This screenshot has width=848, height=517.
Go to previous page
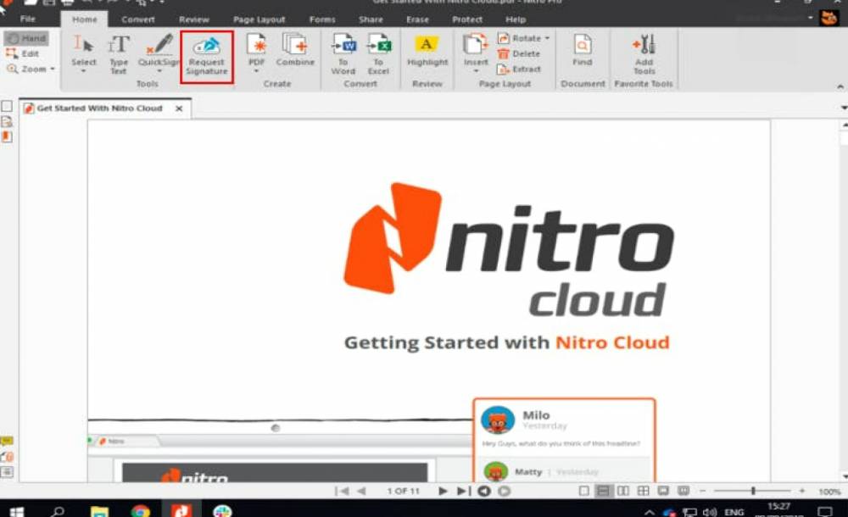click(x=362, y=491)
